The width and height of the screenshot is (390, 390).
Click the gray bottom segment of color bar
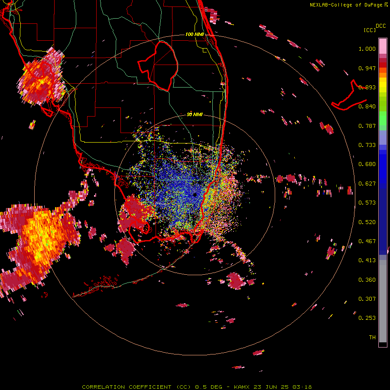[383, 301]
